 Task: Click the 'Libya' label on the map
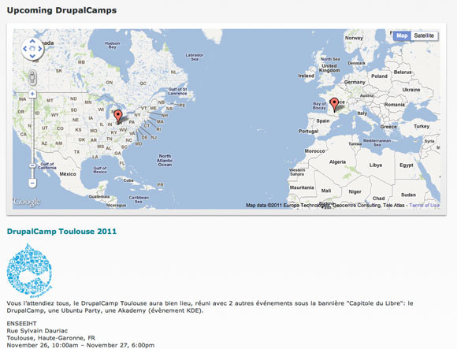point(375,165)
